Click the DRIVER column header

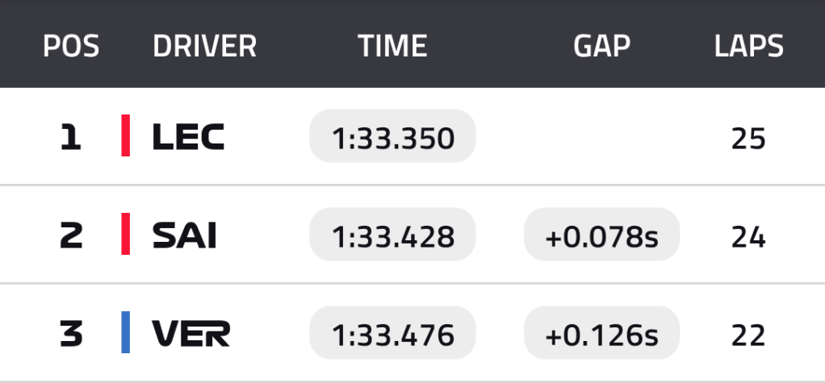pyautogui.click(x=204, y=47)
